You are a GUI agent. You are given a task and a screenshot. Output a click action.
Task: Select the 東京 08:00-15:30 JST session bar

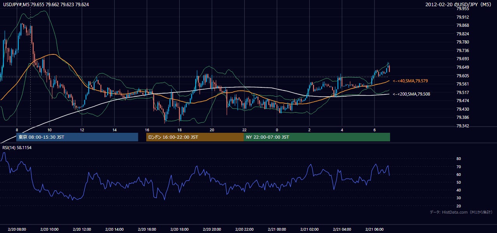click(x=77, y=137)
